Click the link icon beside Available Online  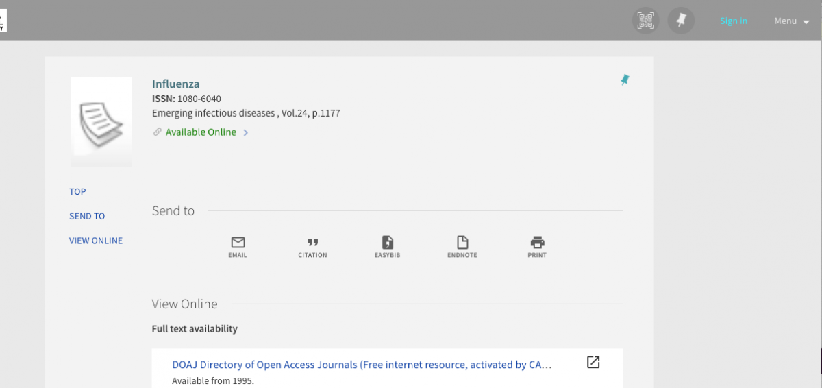point(158,132)
